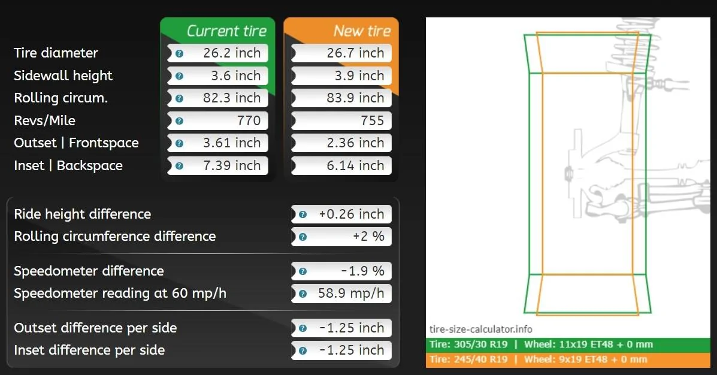
Task: Select new sidewall height 3.9 inch
Action: (341, 75)
